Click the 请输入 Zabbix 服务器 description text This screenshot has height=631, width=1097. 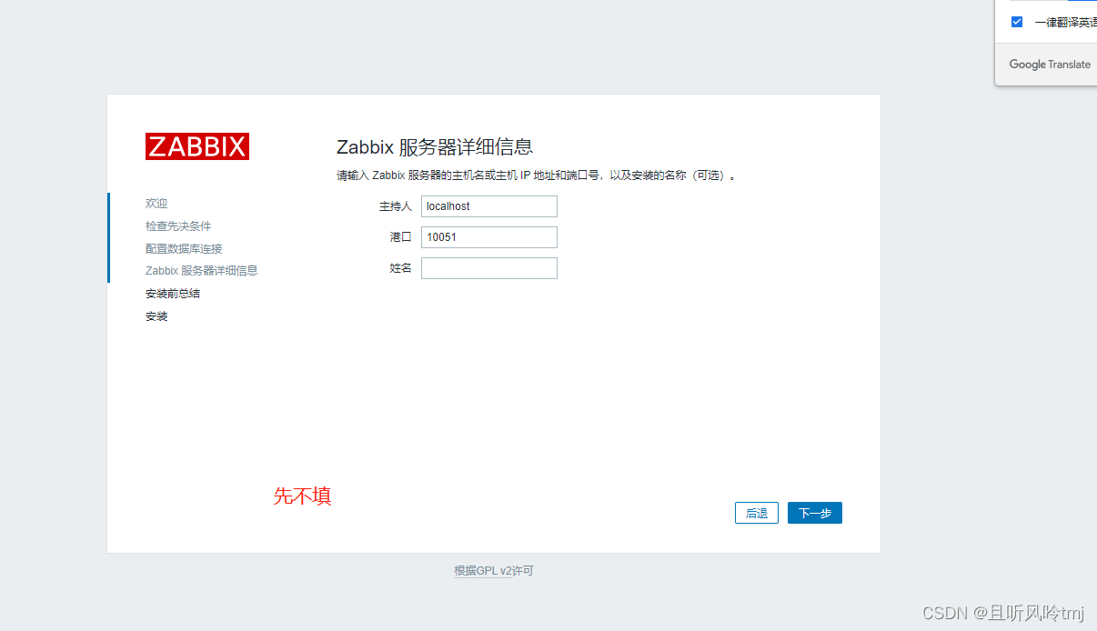coord(537,175)
